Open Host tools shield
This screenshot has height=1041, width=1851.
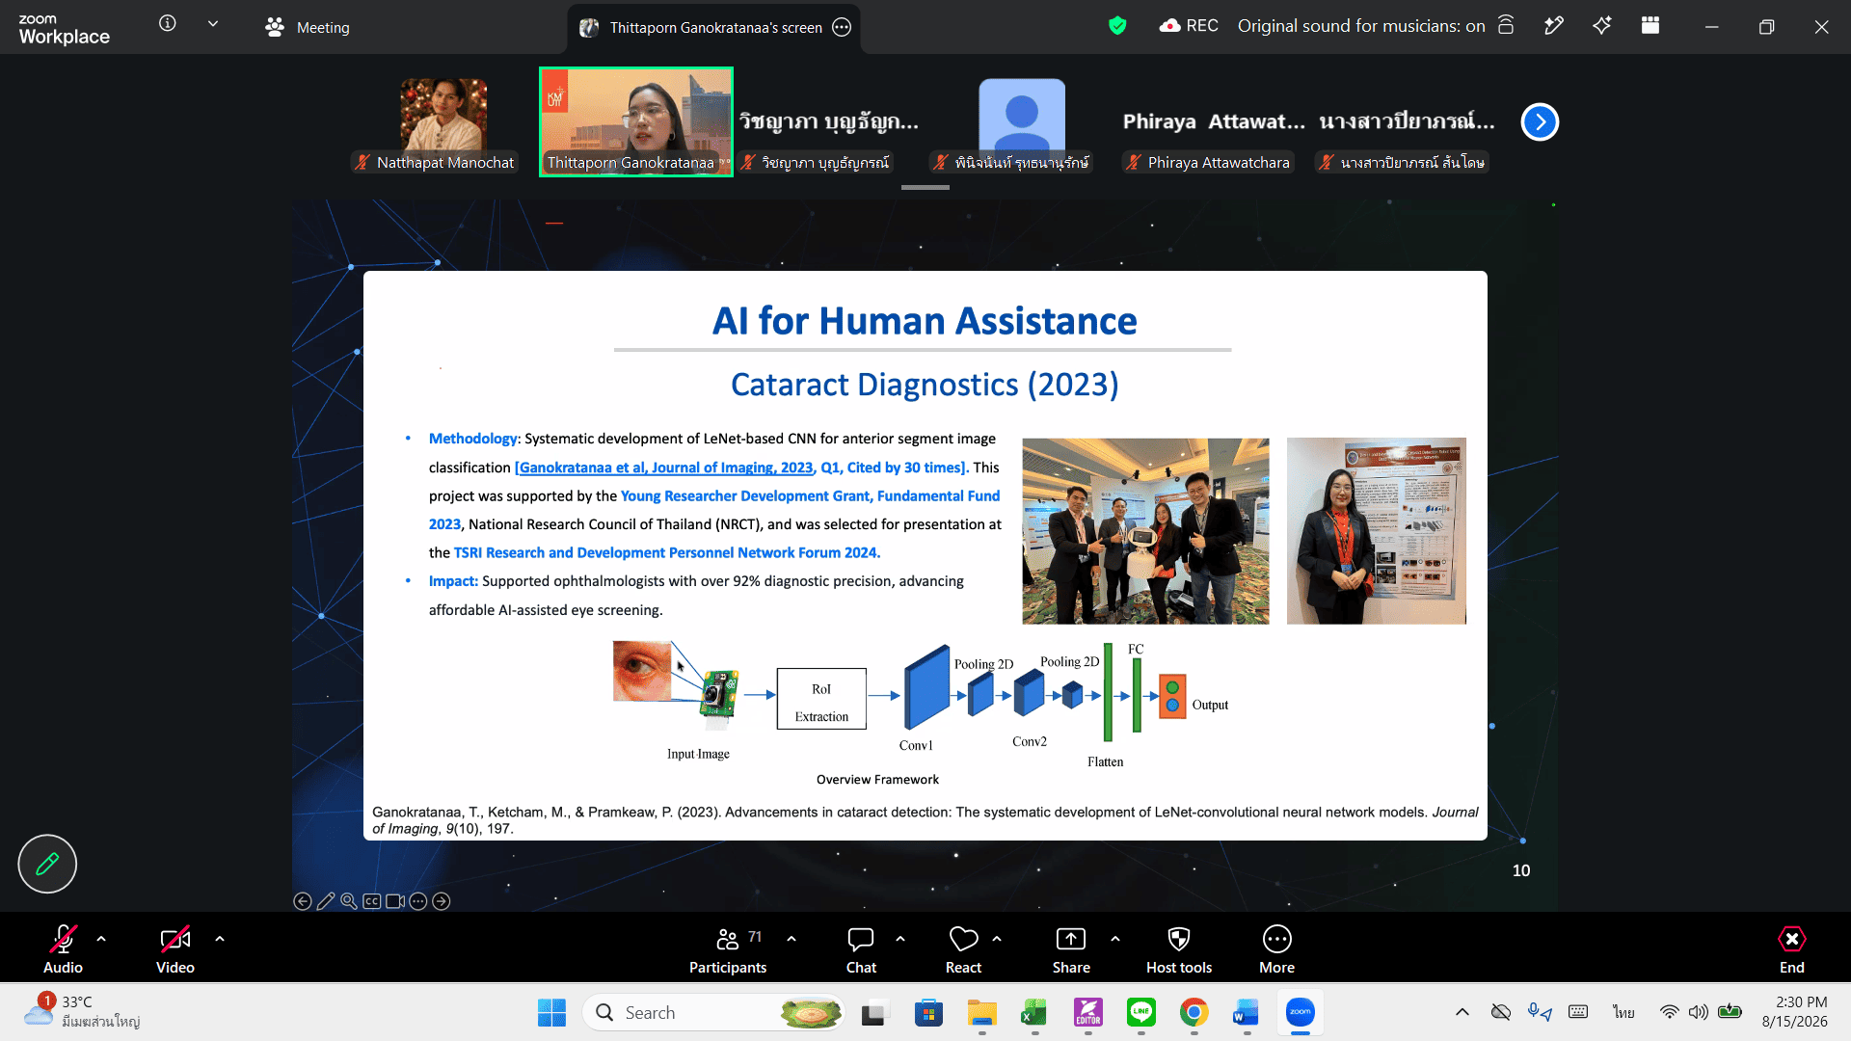(x=1178, y=950)
